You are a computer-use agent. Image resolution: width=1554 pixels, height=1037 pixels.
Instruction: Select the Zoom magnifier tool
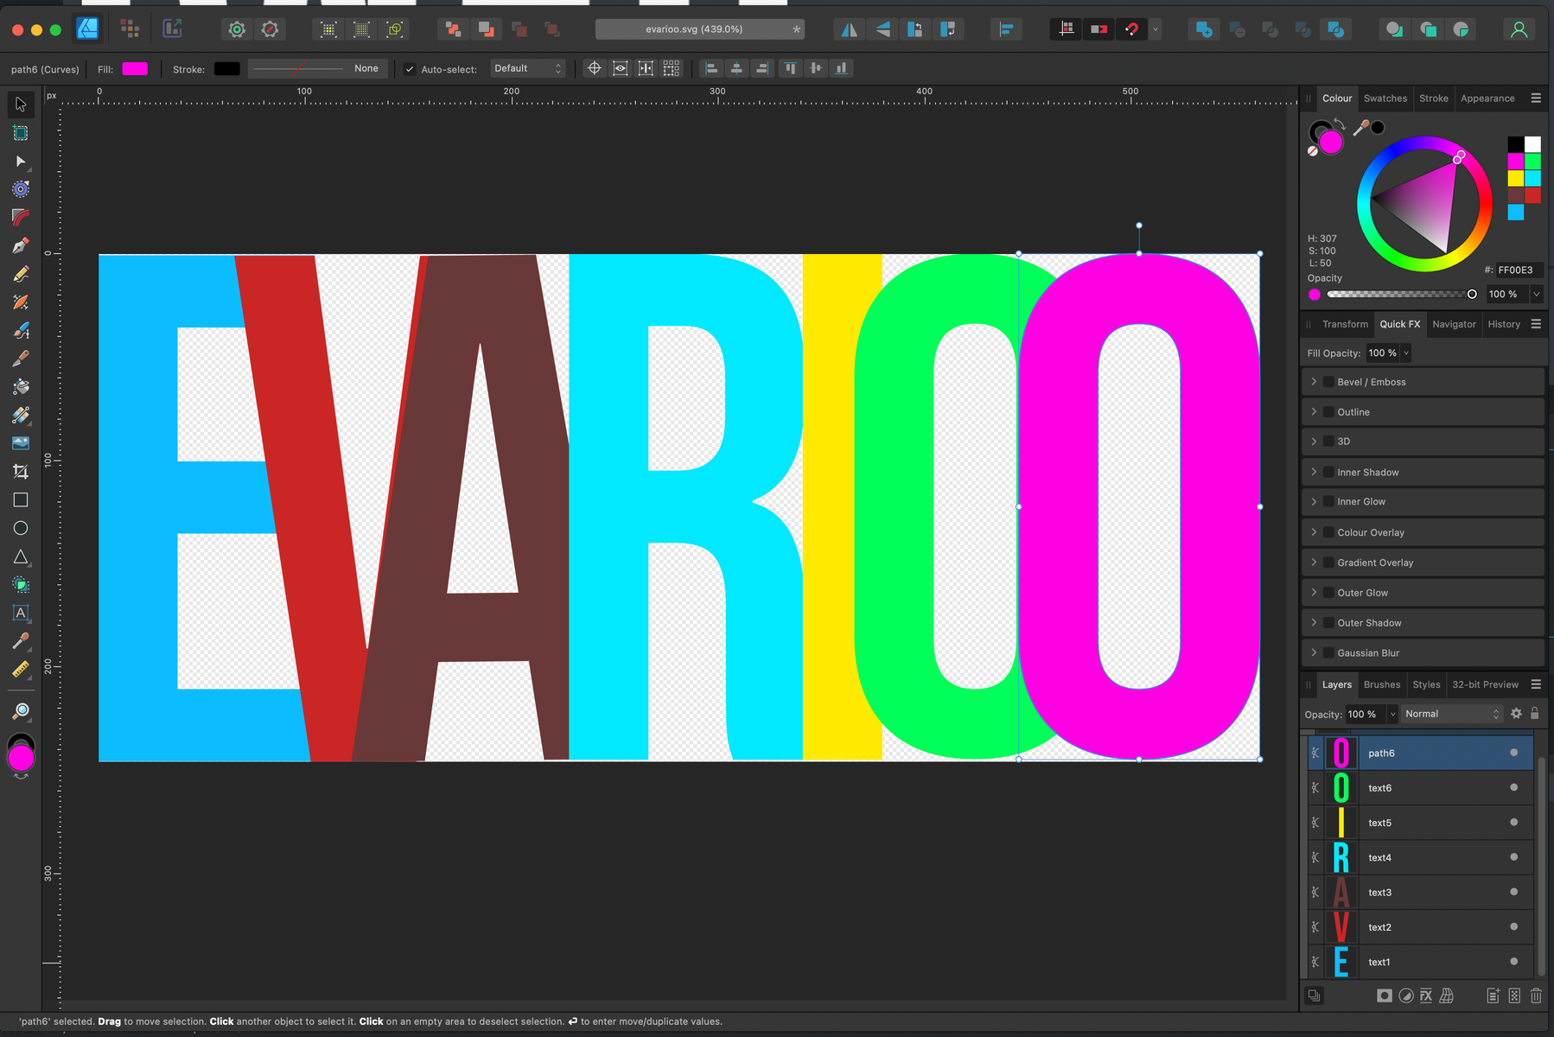pos(21,710)
